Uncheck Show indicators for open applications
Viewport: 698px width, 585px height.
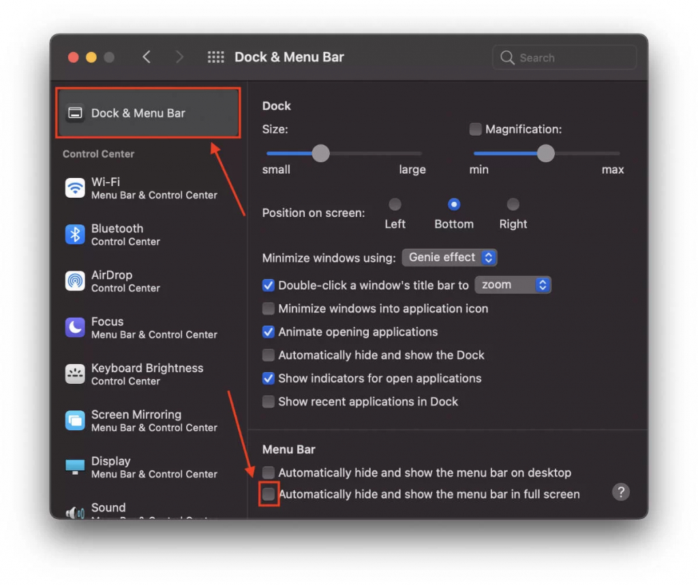pos(268,378)
